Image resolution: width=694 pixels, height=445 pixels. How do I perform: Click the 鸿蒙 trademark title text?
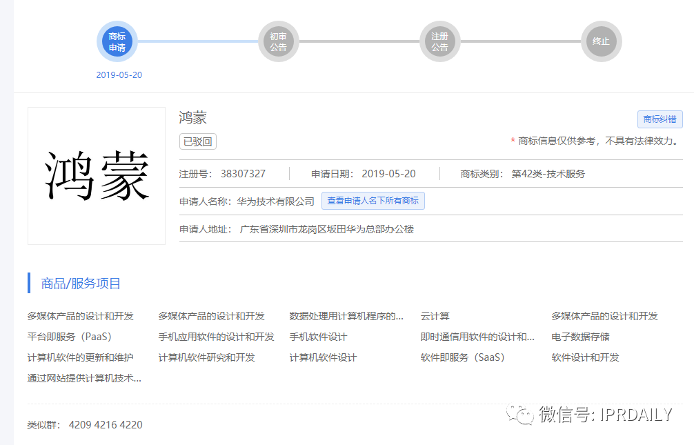coord(193,118)
